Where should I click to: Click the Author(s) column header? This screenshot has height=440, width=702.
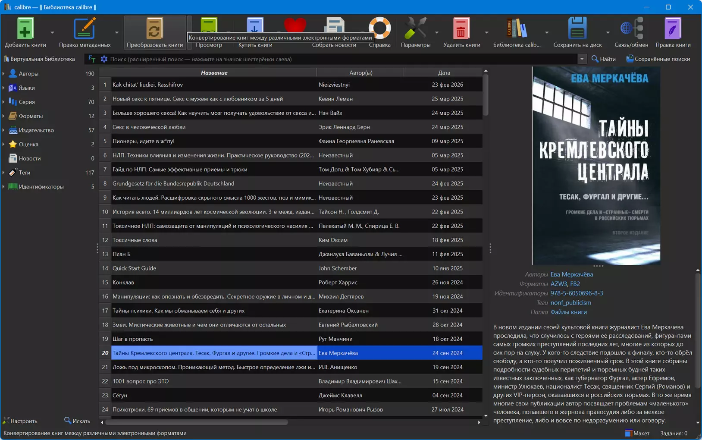360,72
